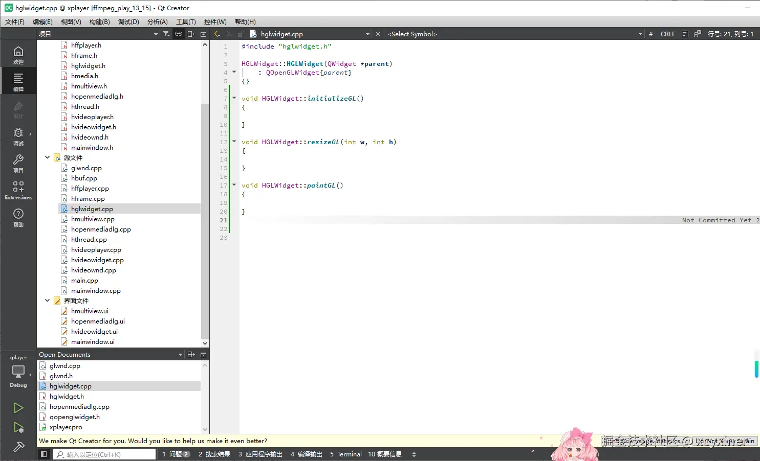Close the hglwidget.cpp document with X
Viewport: 760px width, 461px height.
tap(378, 34)
